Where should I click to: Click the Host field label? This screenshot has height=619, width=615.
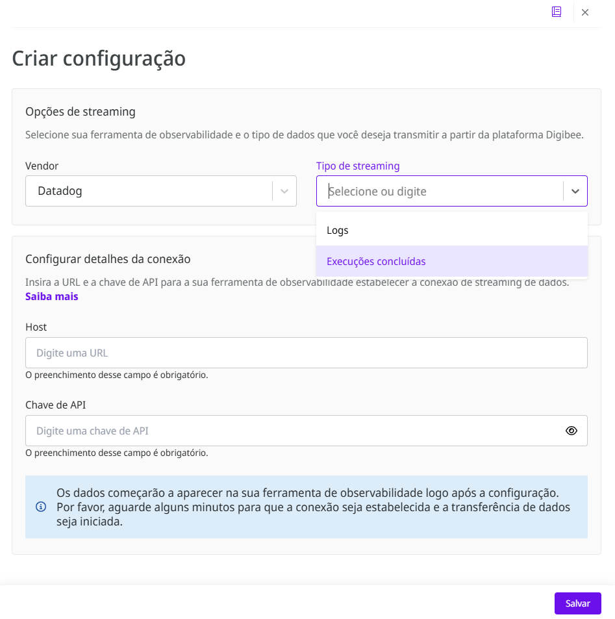coord(36,327)
